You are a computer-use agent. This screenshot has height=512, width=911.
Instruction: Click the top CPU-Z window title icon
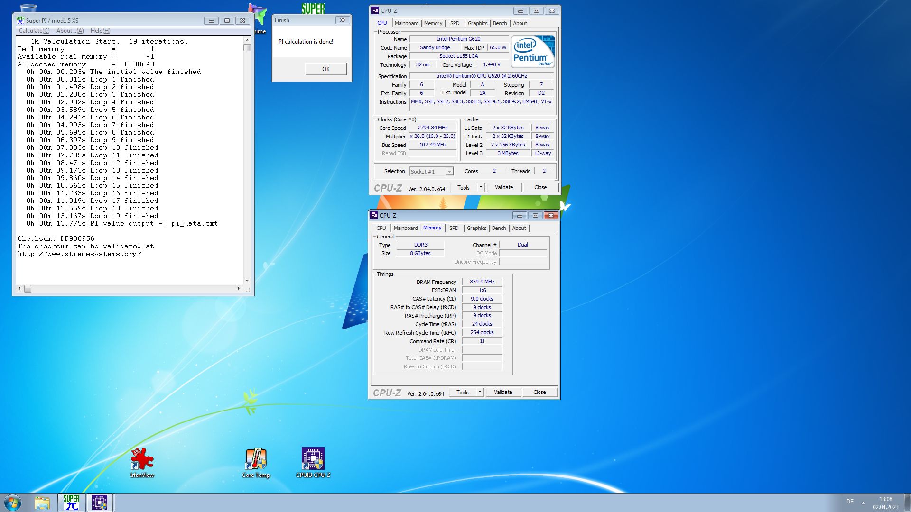[x=375, y=10]
